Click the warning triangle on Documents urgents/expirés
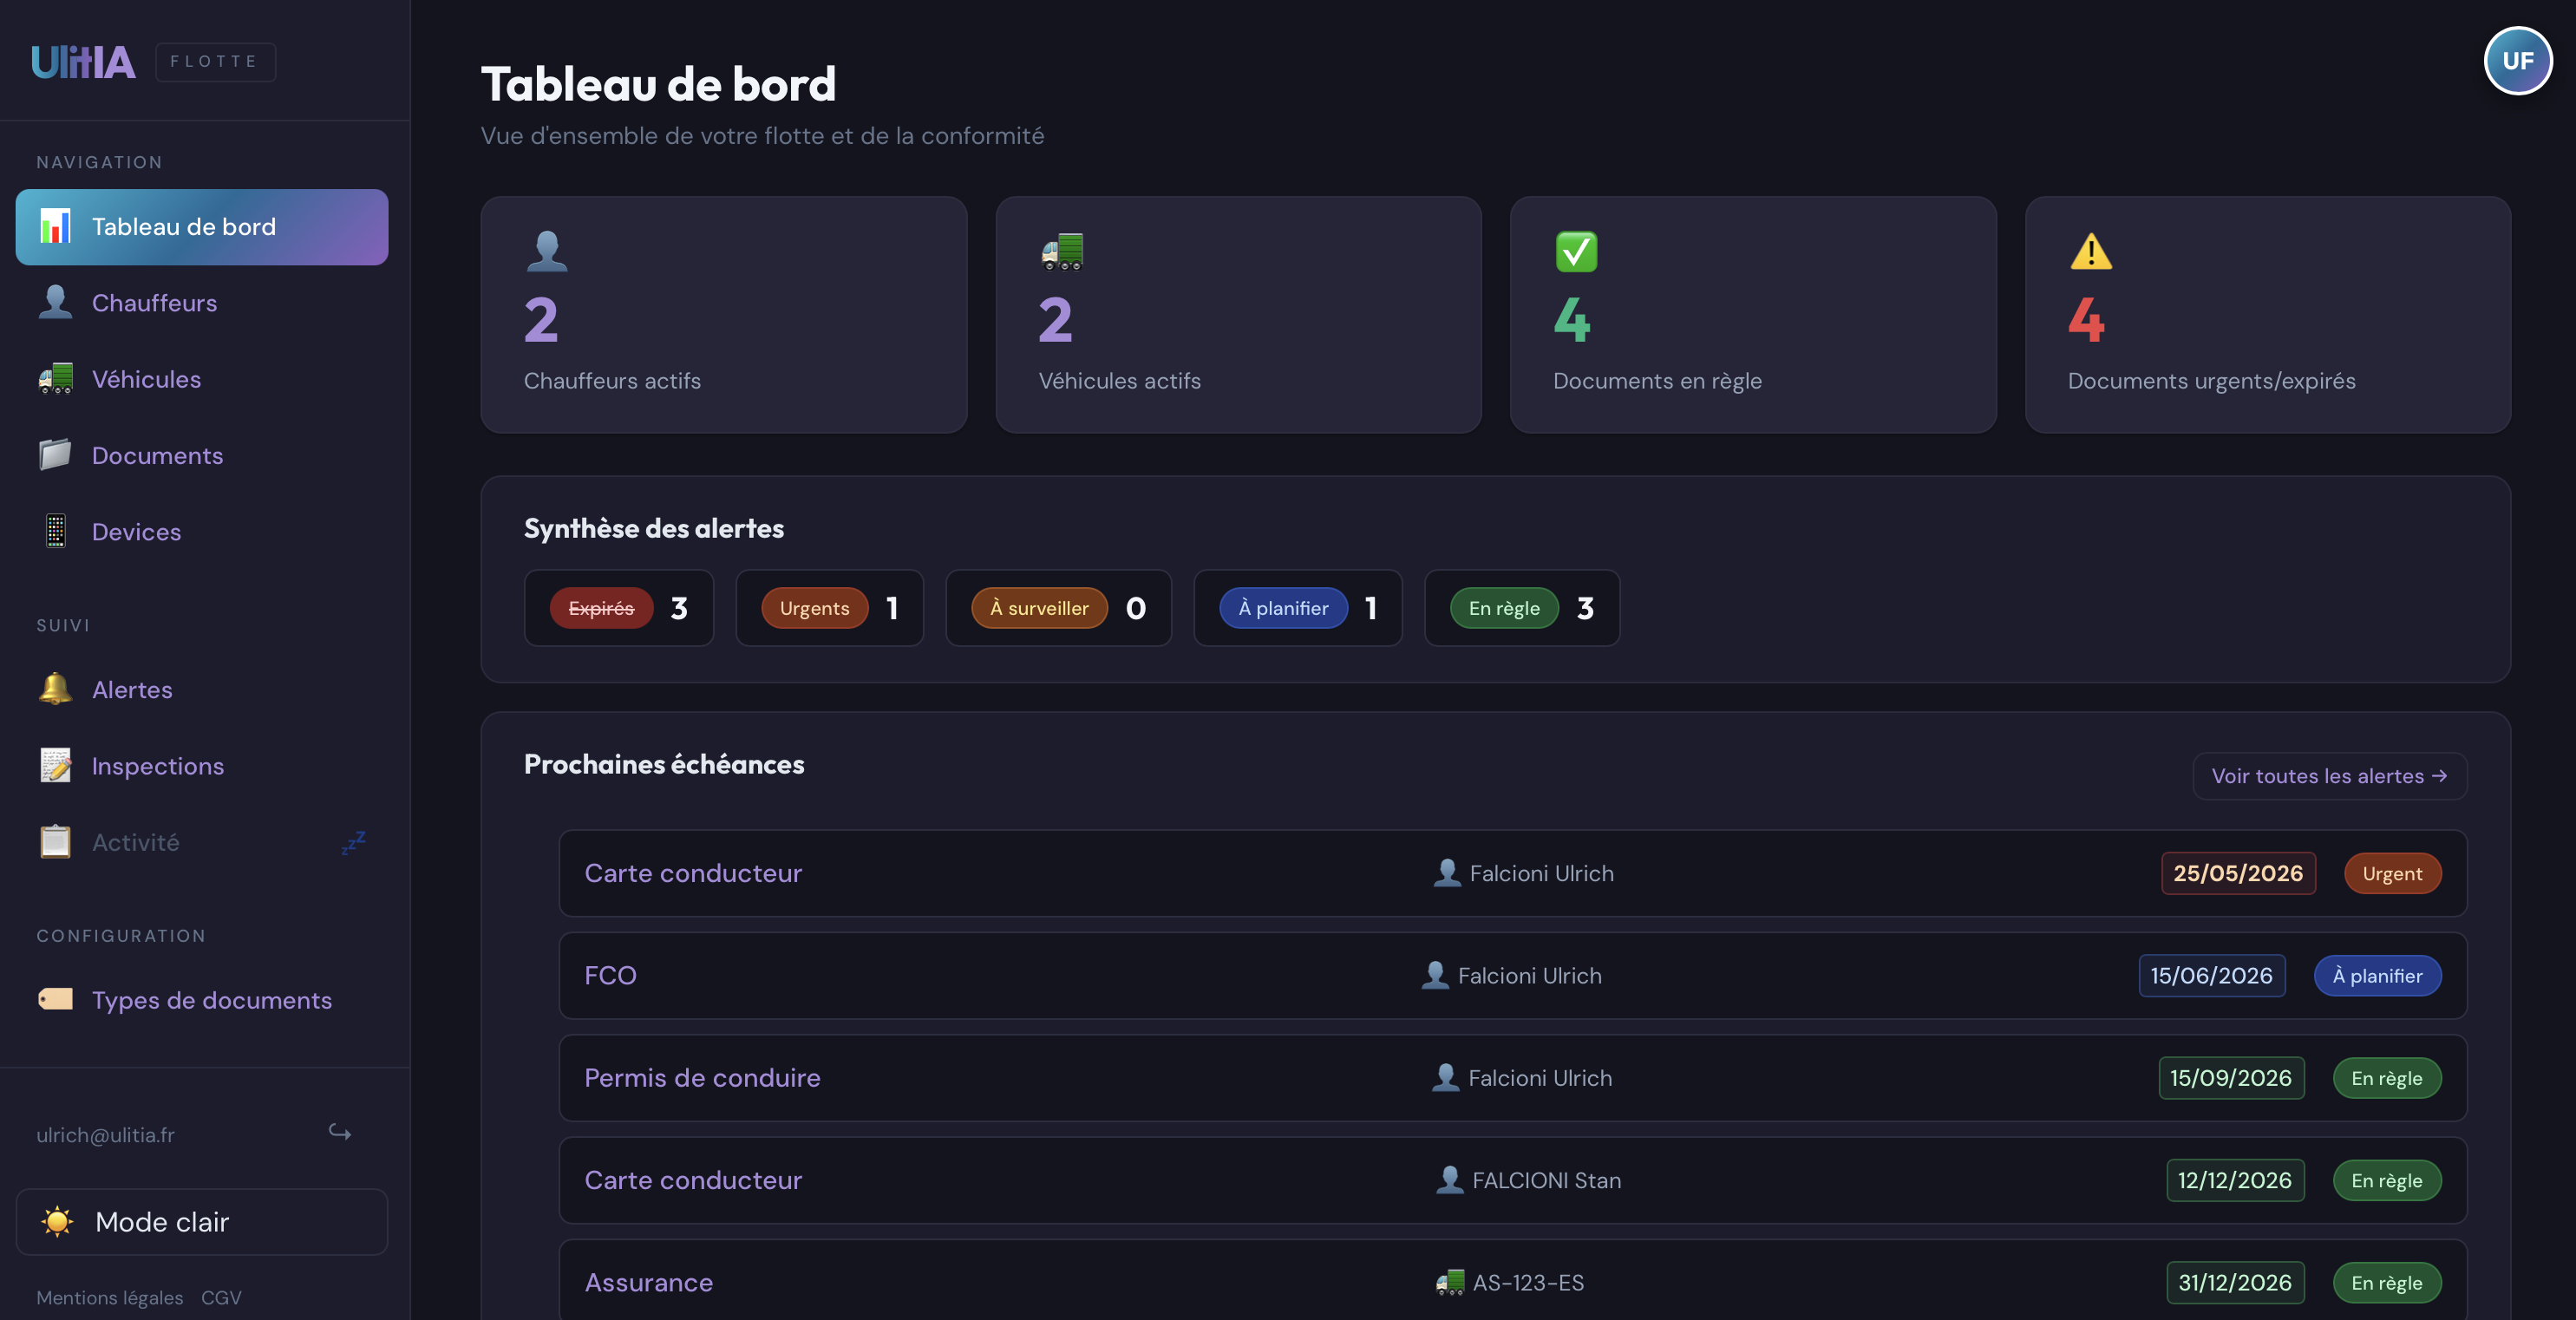 click(2090, 251)
